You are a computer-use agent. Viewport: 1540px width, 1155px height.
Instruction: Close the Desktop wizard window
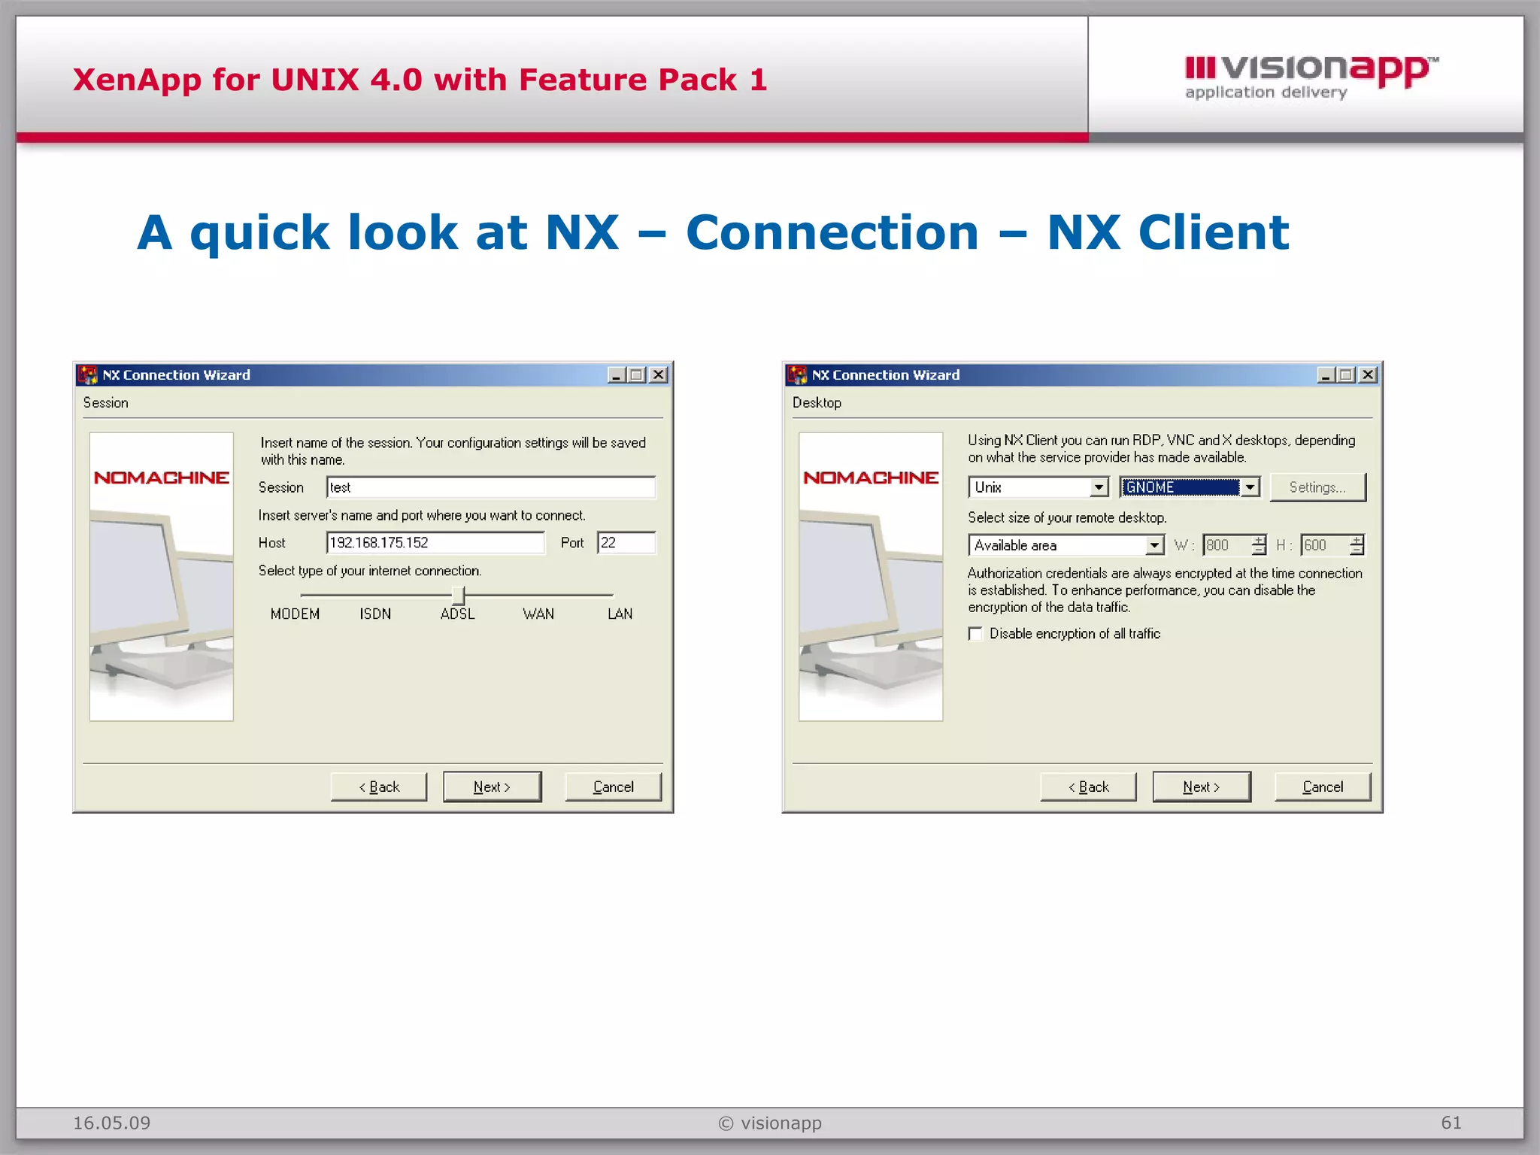coord(1369,374)
